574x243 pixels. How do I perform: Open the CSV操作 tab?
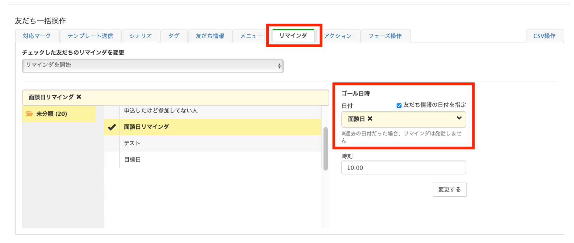click(544, 36)
